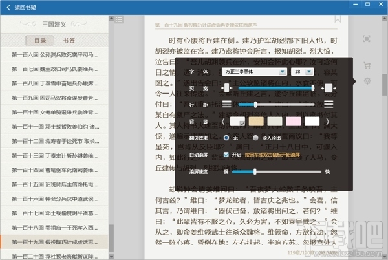
Task: Open chapter 第一百六回
Action: tap(54, 54)
